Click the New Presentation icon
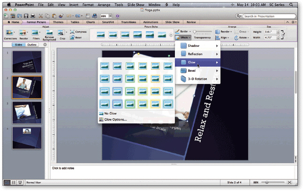303x191 pixels. [6, 16]
